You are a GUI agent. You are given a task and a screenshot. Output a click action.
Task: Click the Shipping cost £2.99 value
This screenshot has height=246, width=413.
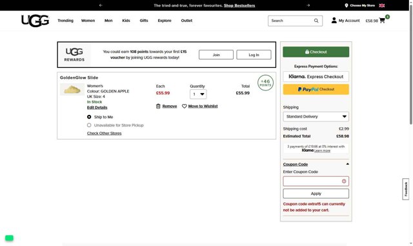coord(344,128)
